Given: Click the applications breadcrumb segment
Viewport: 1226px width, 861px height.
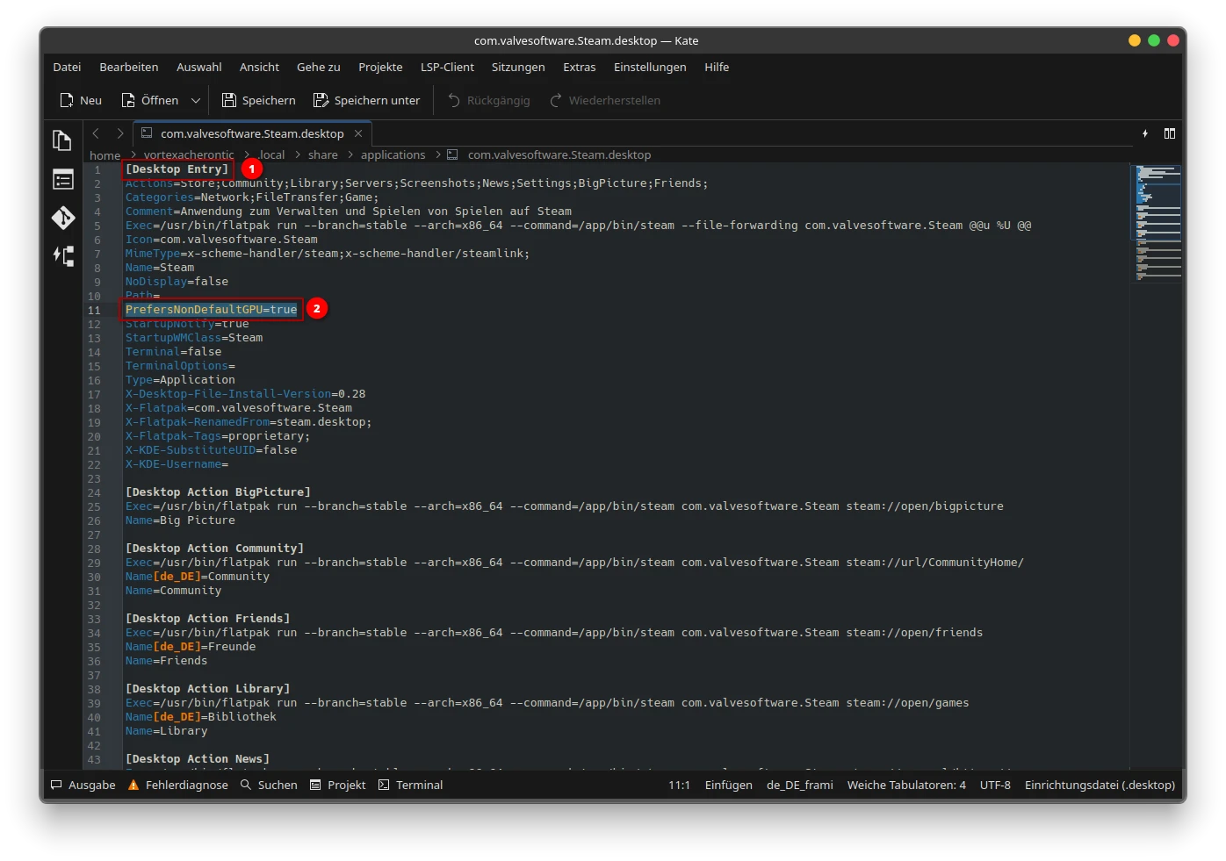Looking at the screenshot, I should [x=393, y=154].
